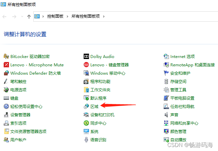Click the 键盘 keyboard icon
Viewport: 218px width, 151px height.
pos(6,98)
